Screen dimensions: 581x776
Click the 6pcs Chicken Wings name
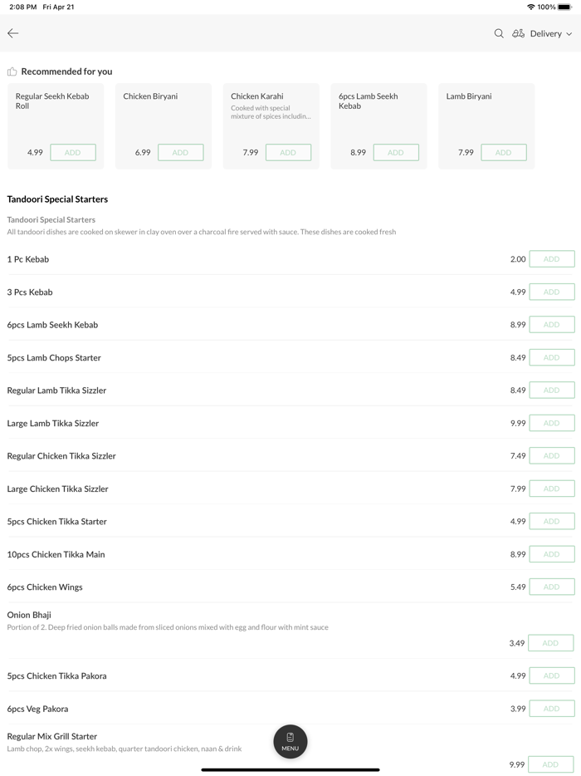coord(45,587)
